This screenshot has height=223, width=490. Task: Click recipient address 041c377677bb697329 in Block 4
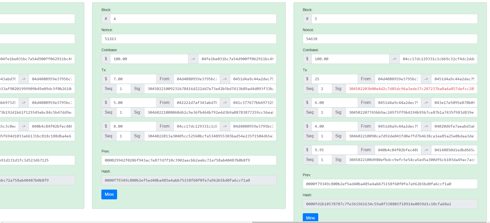point(253,103)
